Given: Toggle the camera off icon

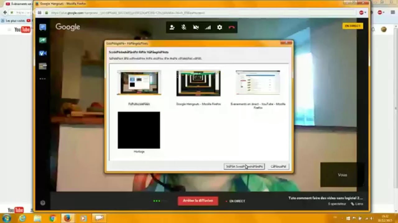Looking at the screenshot, I should 196,27.
